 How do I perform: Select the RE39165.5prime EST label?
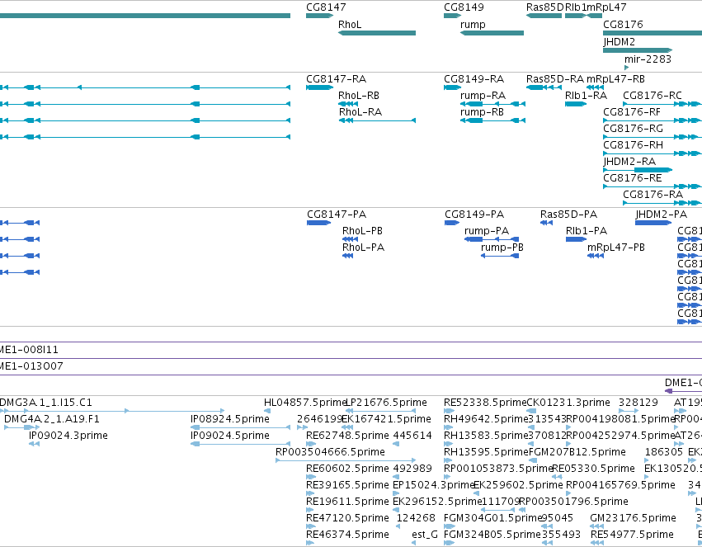[x=348, y=486]
